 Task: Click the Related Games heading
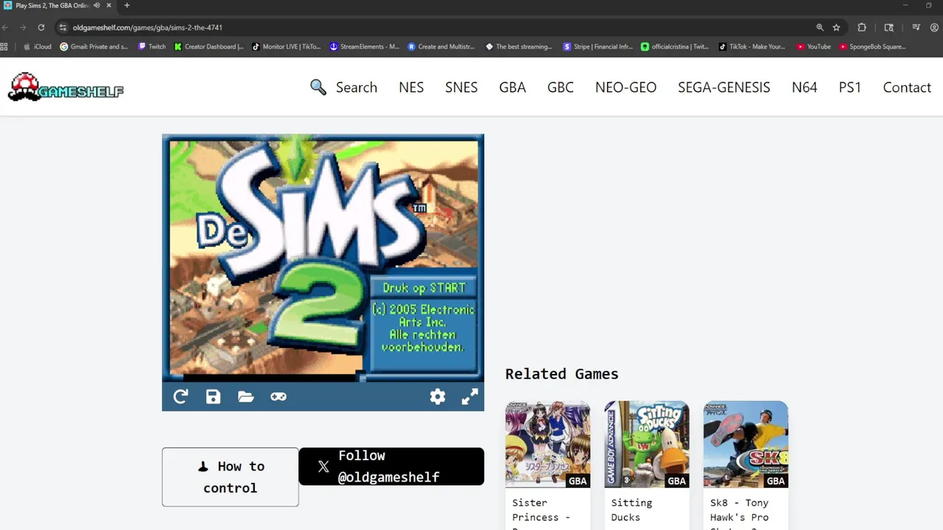(562, 374)
